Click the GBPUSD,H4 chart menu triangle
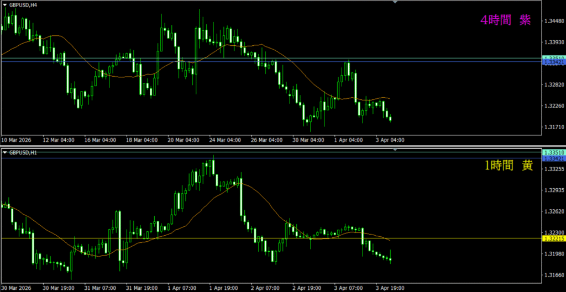The width and height of the screenshot is (566, 292). click(x=4, y=4)
